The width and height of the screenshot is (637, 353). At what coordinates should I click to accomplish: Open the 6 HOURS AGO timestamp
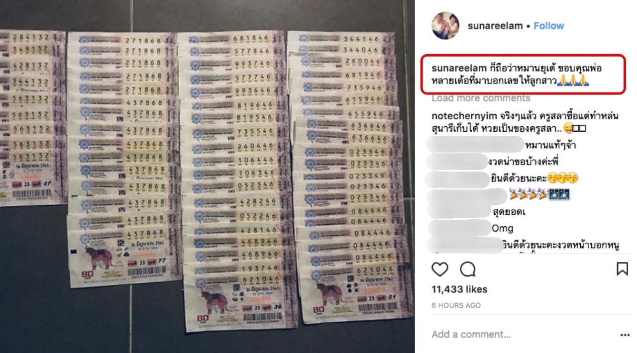point(456,306)
